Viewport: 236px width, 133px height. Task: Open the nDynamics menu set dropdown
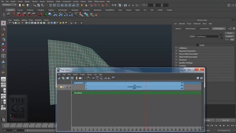[x=9, y=5]
